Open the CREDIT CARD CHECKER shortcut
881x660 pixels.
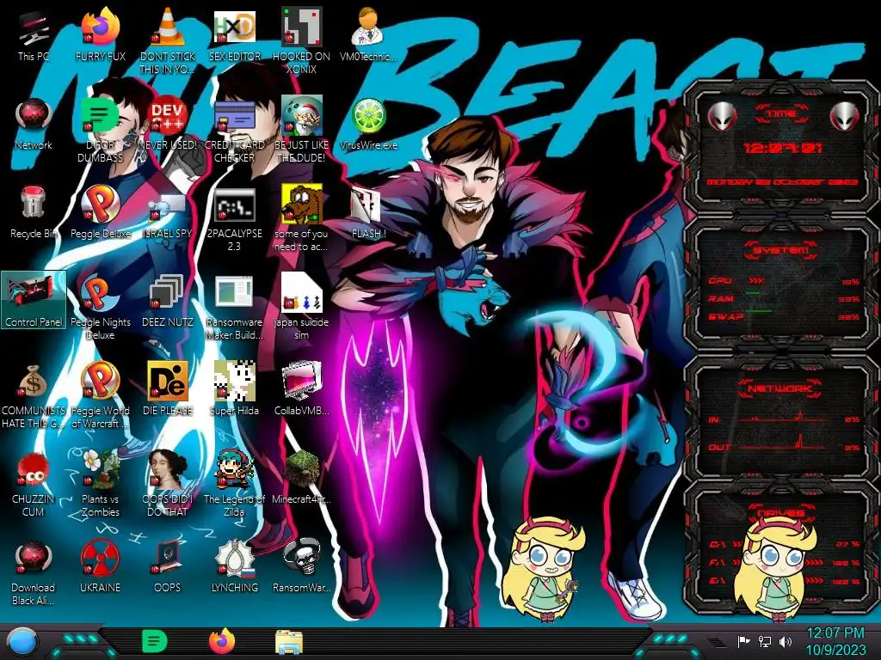[x=234, y=130]
